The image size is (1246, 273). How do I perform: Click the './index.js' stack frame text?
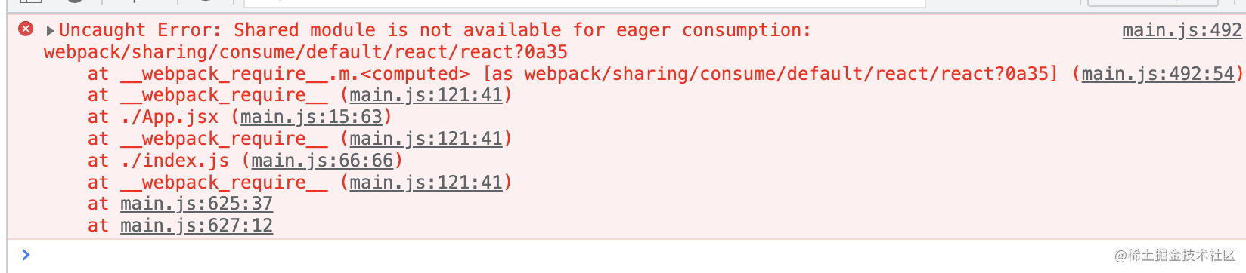pos(175,161)
